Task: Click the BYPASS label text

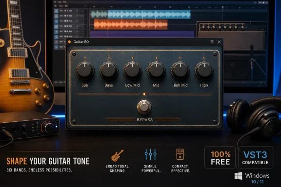Action: click(x=145, y=120)
